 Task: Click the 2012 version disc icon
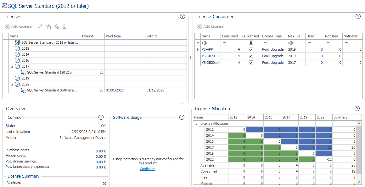17,48
